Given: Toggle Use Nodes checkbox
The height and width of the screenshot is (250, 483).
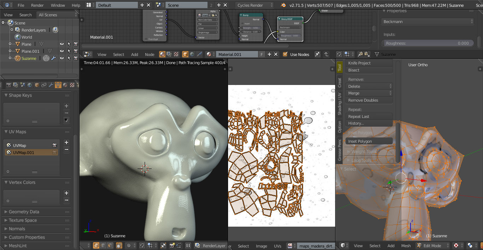Looking at the screenshot, I should click(285, 54).
